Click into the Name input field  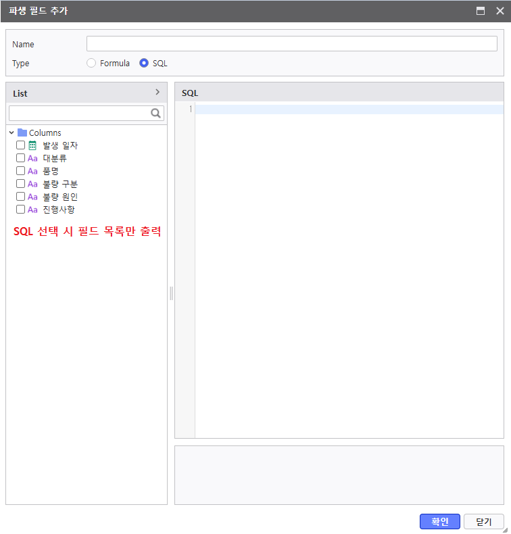(292, 44)
